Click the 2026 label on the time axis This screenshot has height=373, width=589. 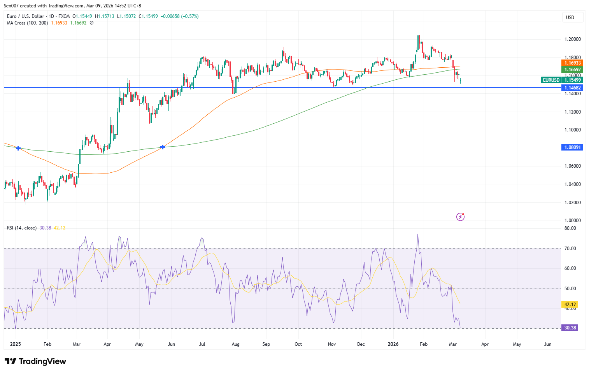393,344
